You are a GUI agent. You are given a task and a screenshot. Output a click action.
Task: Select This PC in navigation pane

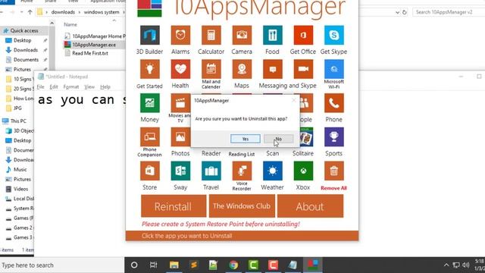pos(18,121)
